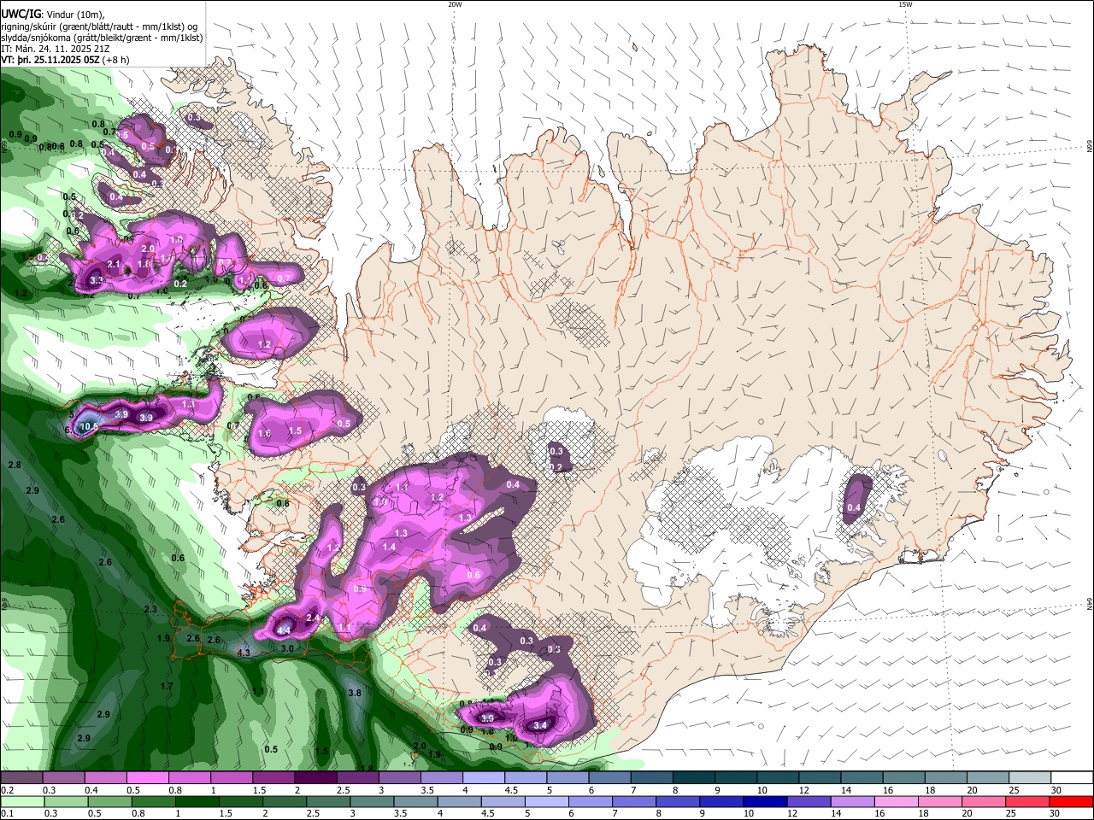Viewport: 1094px width, 820px height.
Task: Click the '3.4' precipitation value on the map
Action: 539,726
